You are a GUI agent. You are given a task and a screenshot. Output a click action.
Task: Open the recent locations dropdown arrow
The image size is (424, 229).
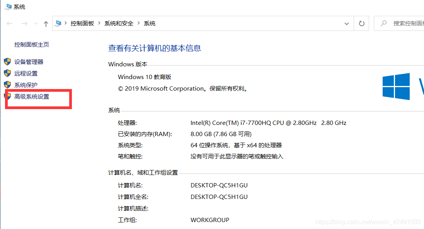click(x=36, y=24)
